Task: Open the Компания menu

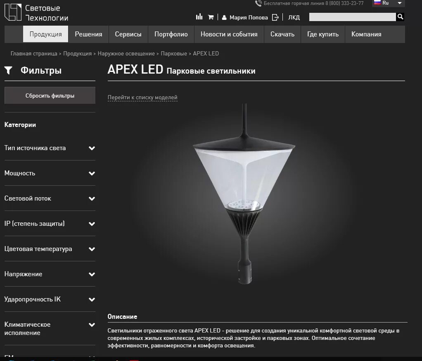Action: pos(366,34)
